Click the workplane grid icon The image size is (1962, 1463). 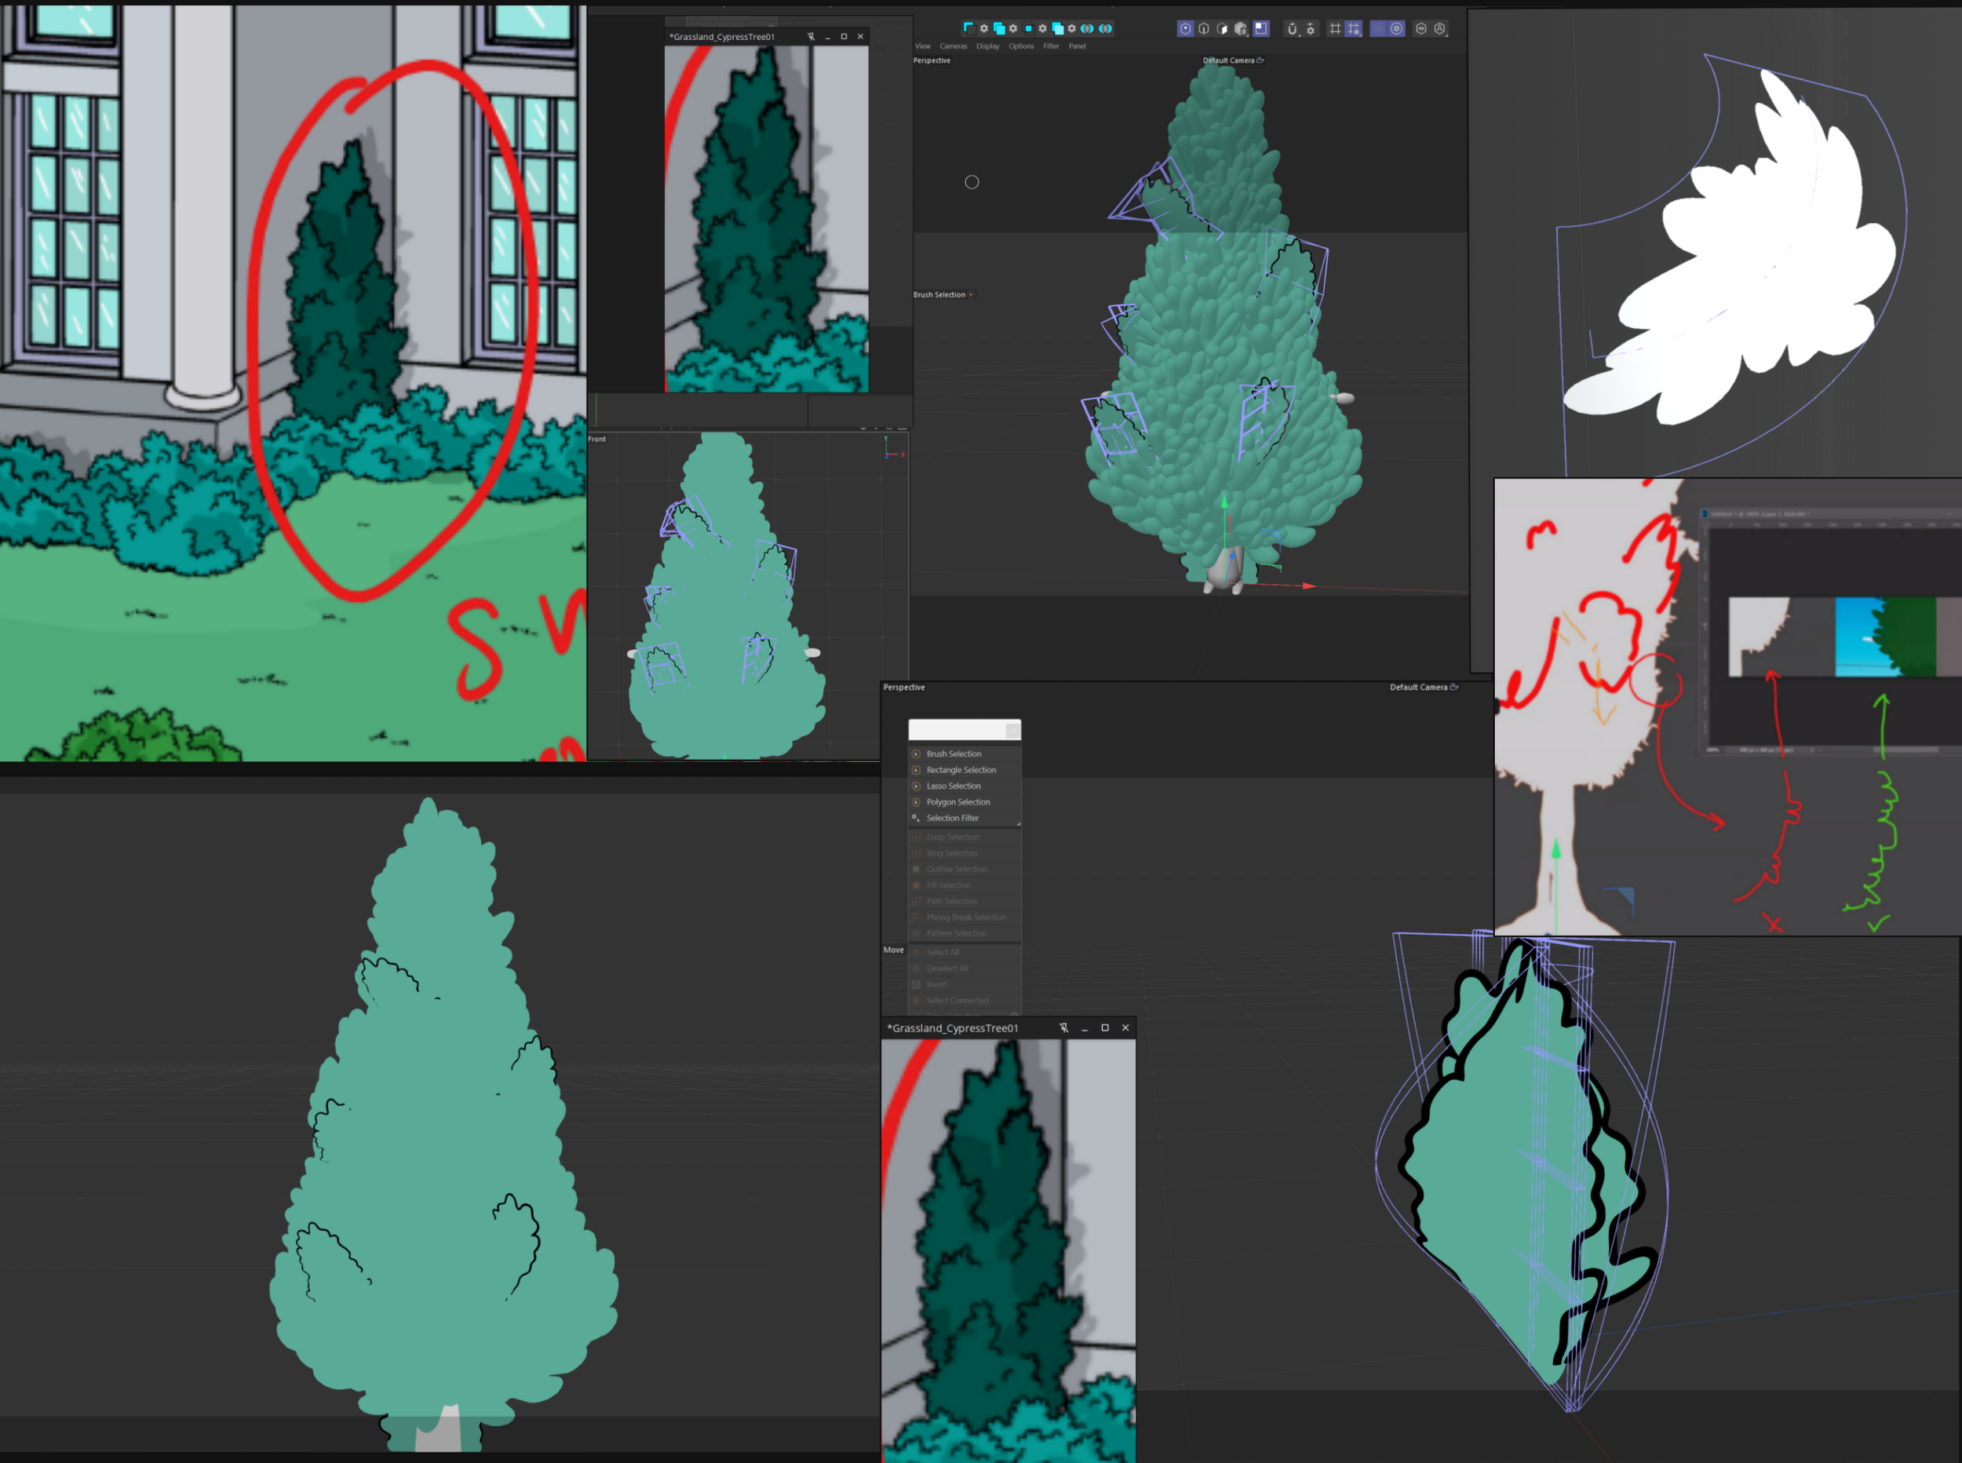click(1335, 28)
